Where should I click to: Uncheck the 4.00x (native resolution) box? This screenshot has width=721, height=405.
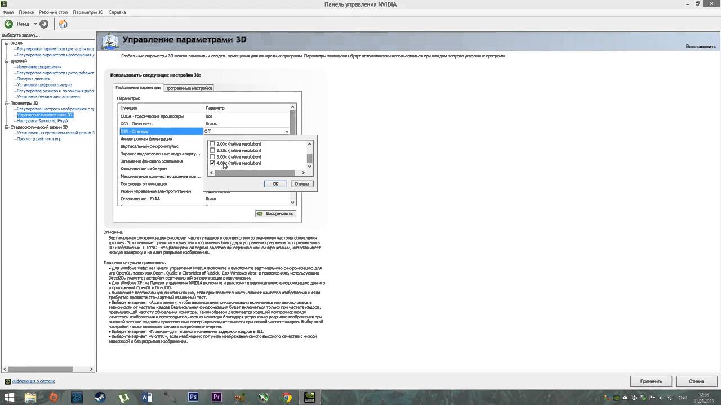[x=212, y=163]
